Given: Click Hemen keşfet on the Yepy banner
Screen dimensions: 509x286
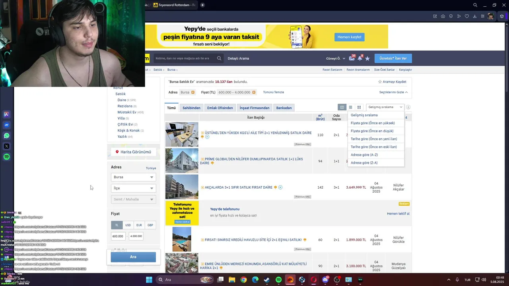Looking at the screenshot, I should tap(350, 37).
